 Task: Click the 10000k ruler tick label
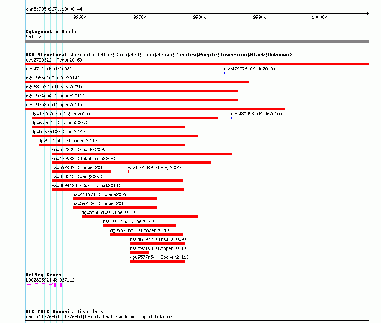point(319,17)
